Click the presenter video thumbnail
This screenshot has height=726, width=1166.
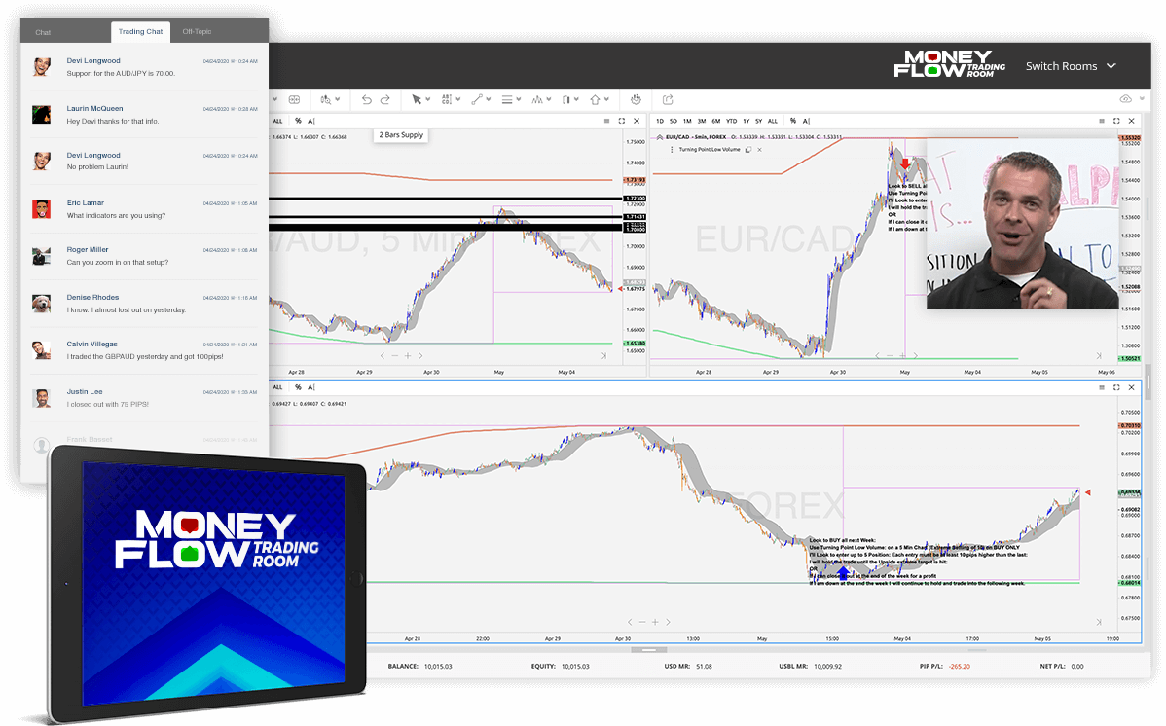click(x=1023, y=224)
